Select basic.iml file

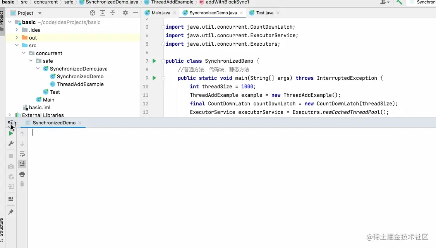[x=36, y=107]
